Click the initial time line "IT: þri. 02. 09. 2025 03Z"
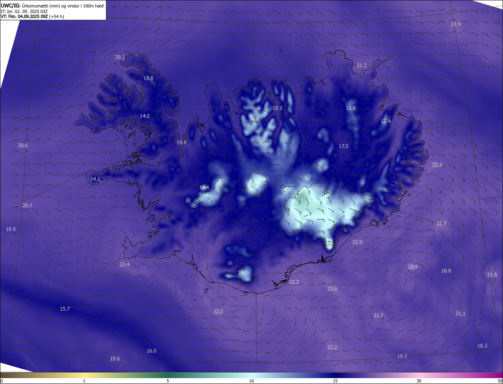 click(24, 11)
